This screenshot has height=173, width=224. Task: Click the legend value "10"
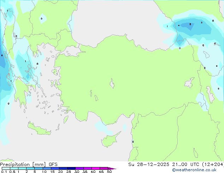44,172
